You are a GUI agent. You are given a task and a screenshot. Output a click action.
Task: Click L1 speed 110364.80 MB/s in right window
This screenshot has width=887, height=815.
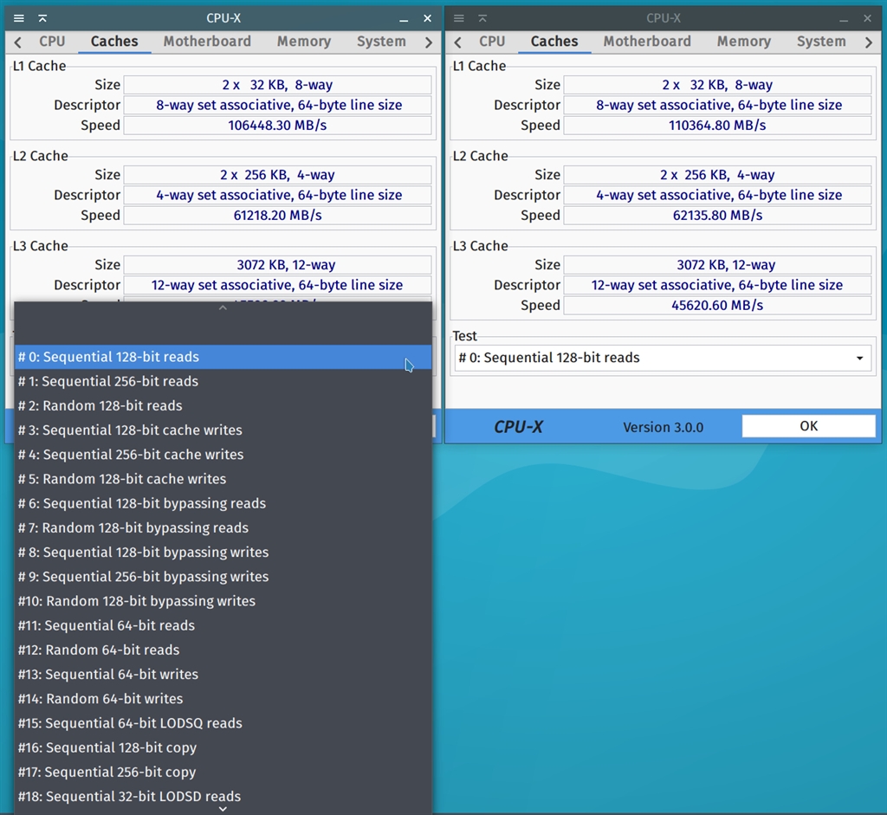(x=717, y=125)
